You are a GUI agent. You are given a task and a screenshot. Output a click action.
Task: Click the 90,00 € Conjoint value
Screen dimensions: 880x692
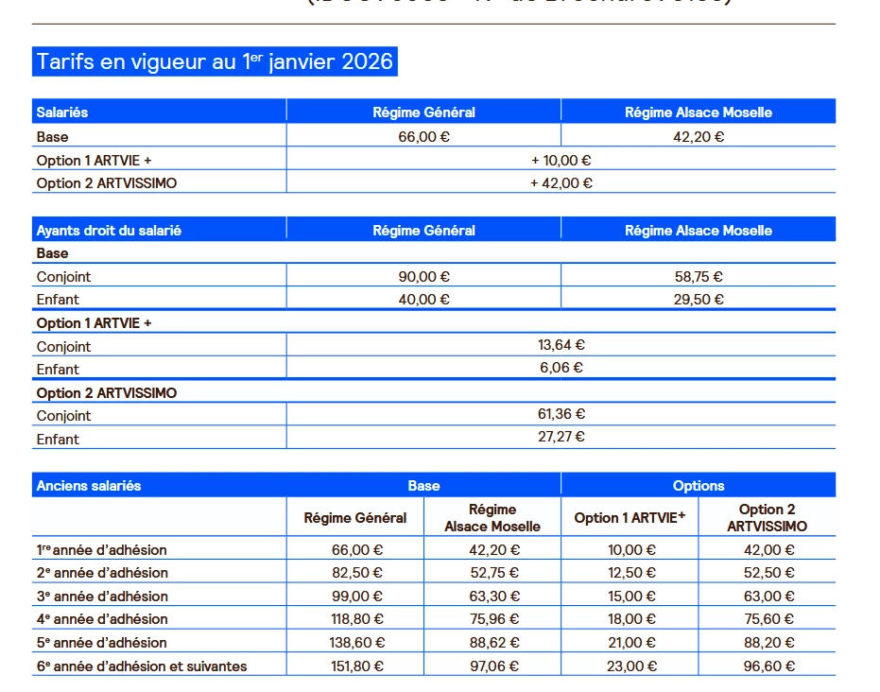[423, 277]
